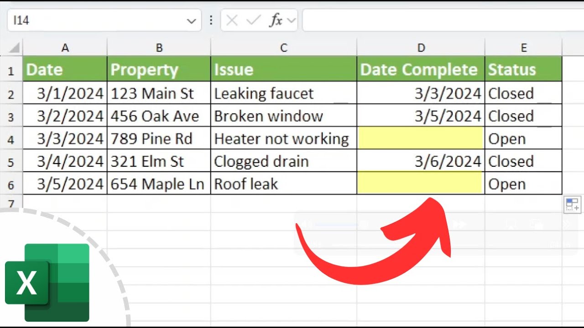Screen dimensions: 584x328
Task: Select cell with date 3/4/2024
Action: 65,162
